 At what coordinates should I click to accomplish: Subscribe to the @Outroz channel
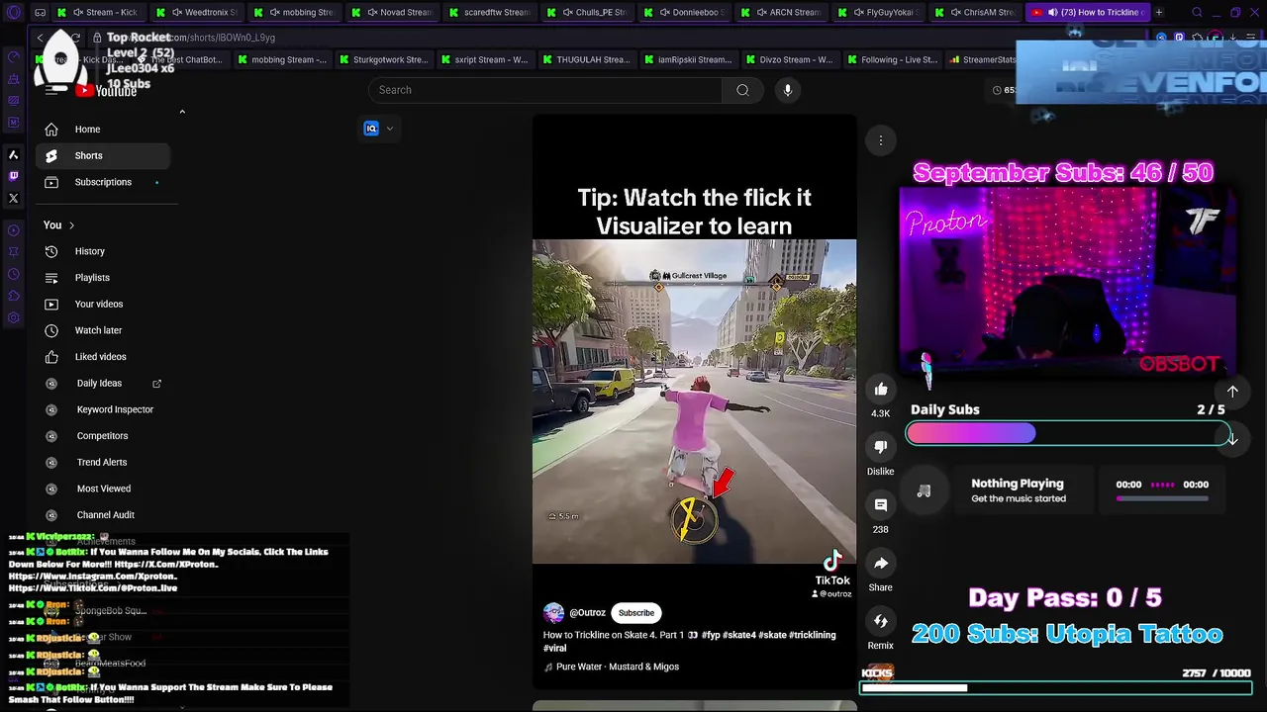coord(636,613)
